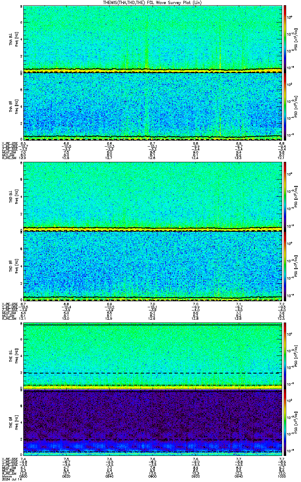Click the THA R_RE_SM value 12.9
The image size is (301, 482).
point(23,157)
